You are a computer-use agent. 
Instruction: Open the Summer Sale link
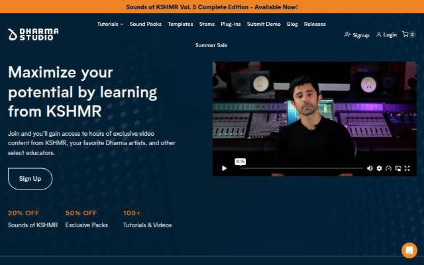[x=211, y=45]
